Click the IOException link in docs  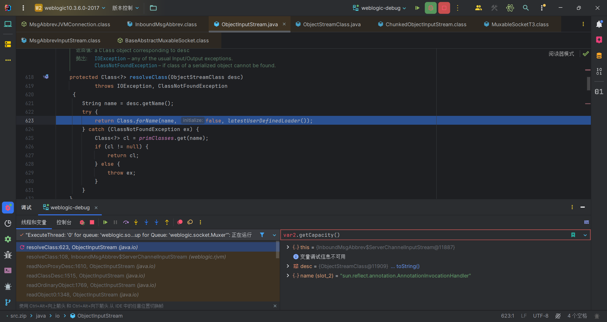click(110, 58)
